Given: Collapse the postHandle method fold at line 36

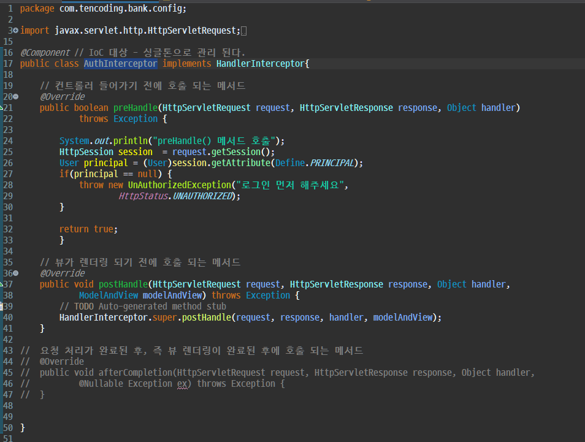Looking at the screenshot, I should click(16, 273).
